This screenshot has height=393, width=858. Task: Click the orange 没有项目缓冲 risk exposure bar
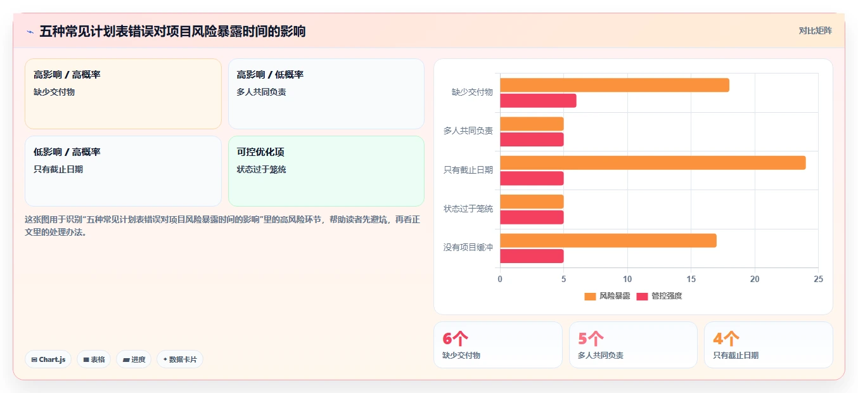608,241
